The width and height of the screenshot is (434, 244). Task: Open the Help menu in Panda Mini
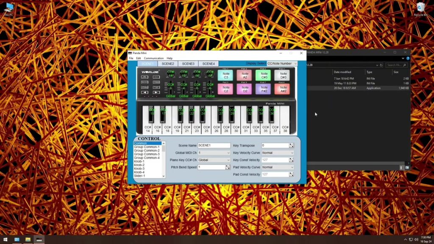point(170,58)
